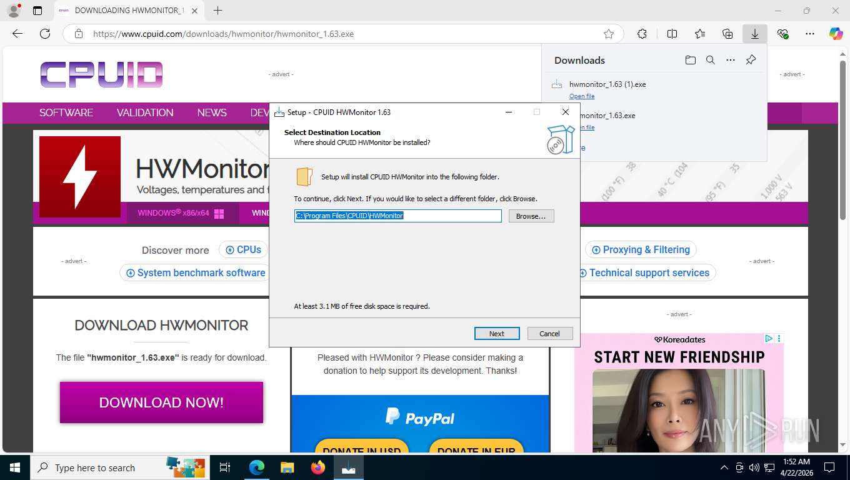This screenshot has width=850, height=480.
Task: Open Task View on taskbar
Action: [x=225, y=467]
